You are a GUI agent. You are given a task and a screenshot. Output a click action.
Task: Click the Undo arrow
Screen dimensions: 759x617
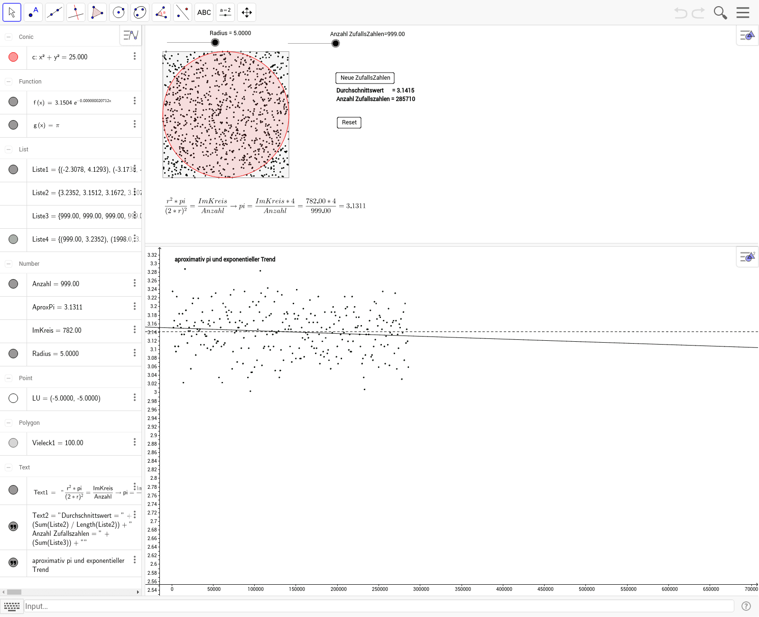[681, 13]
